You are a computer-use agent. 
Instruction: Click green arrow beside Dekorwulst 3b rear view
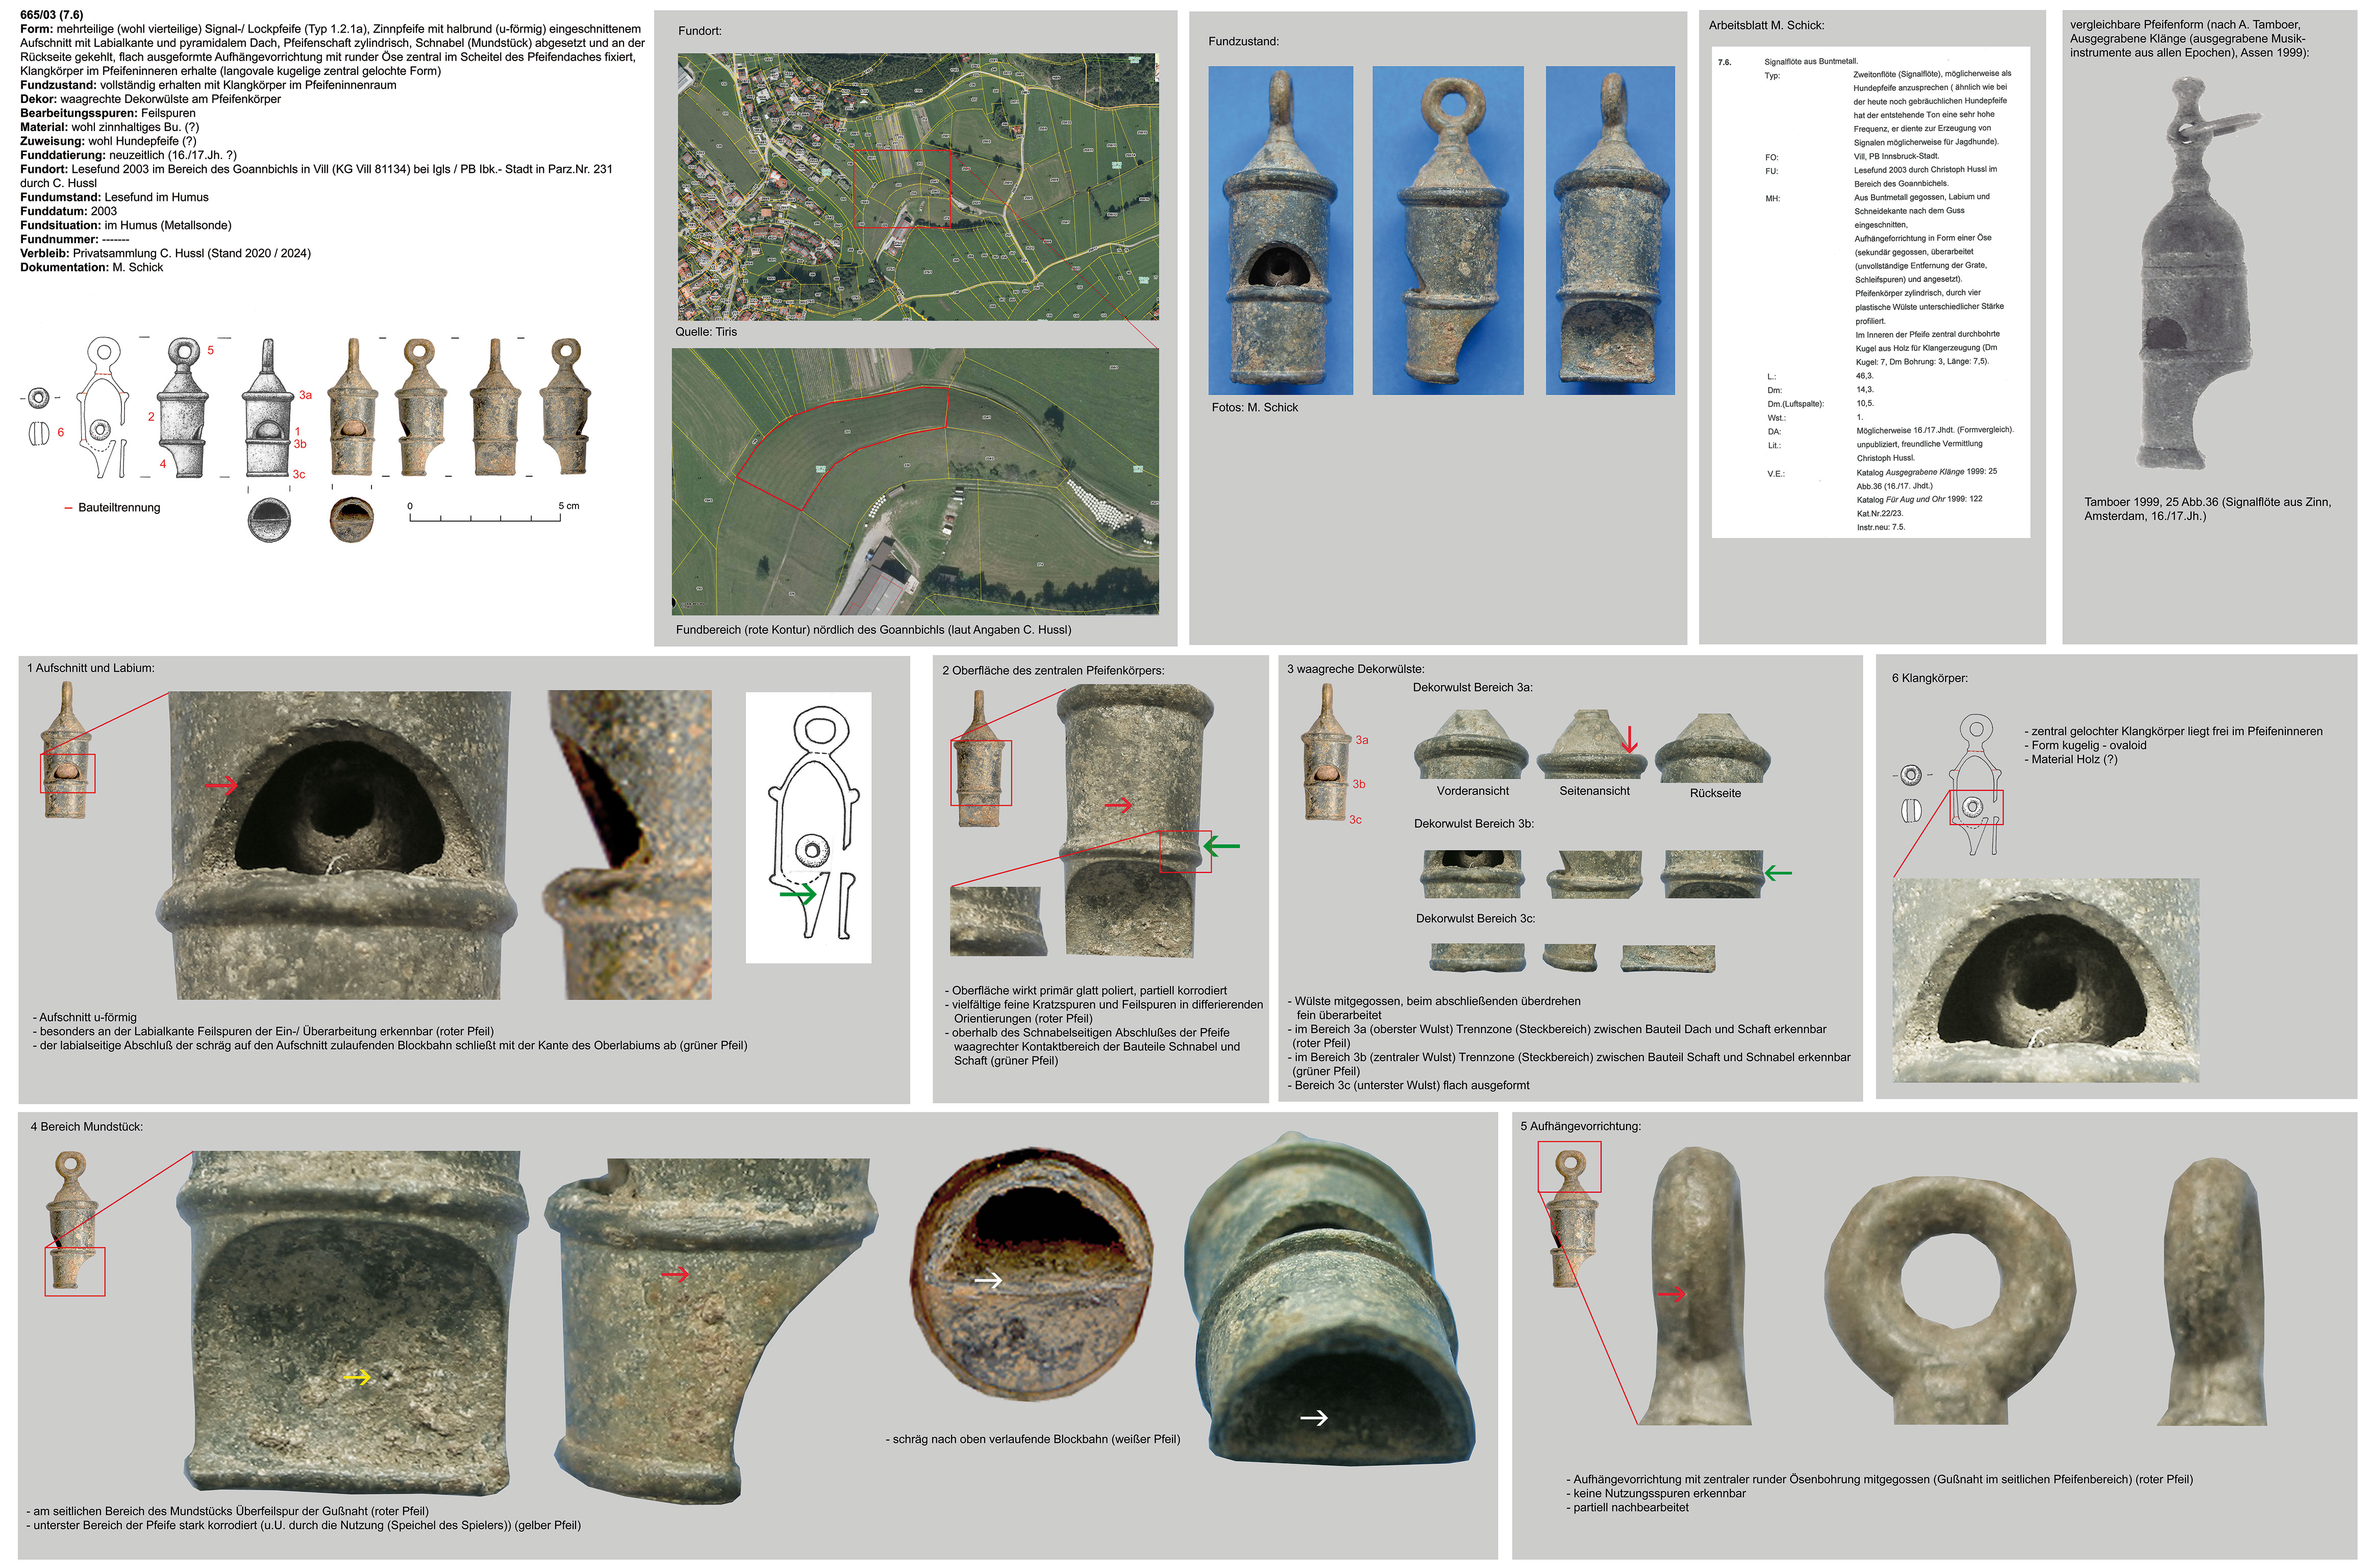coord(1778,873)
